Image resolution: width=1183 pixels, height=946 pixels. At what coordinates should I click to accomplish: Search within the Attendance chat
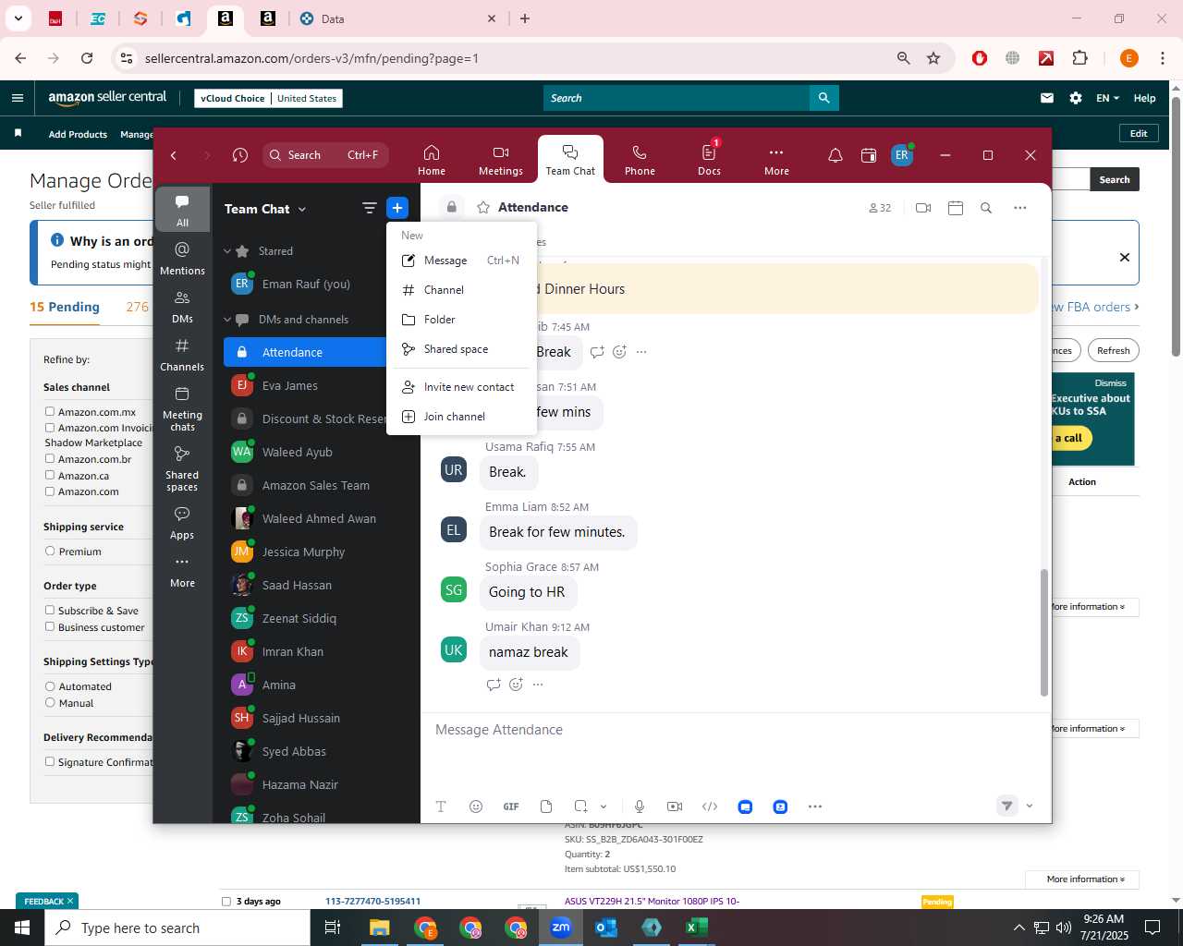(x=986, y=208)
